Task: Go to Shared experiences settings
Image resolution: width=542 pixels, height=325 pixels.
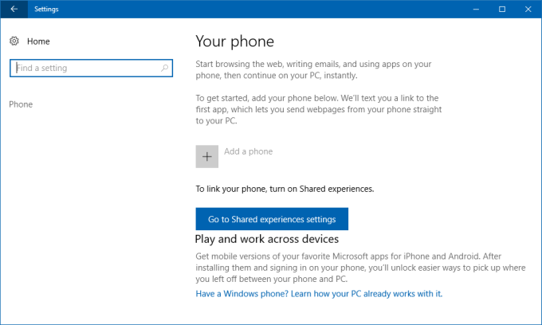Action: [272, 219]
